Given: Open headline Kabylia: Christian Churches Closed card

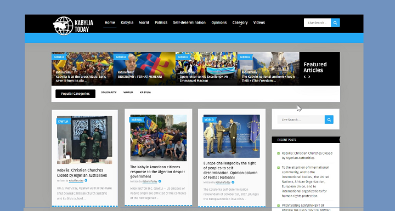Looking at the screenshot, I should pos(82,173).
